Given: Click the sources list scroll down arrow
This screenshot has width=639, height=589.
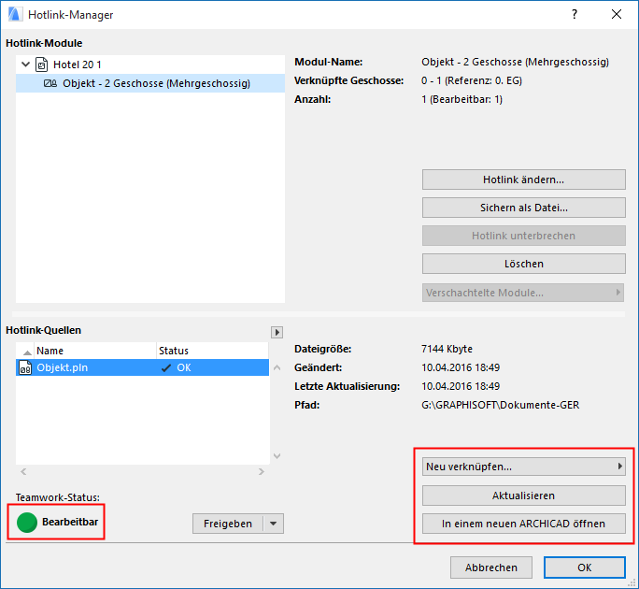Looking at the screenshot, I should coord(277,456).
